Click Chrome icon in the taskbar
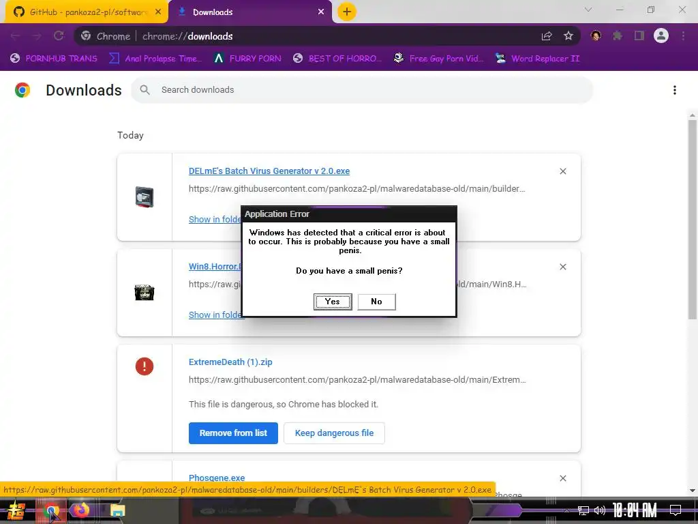Screen dimensions: 698x524 [51, 510]
